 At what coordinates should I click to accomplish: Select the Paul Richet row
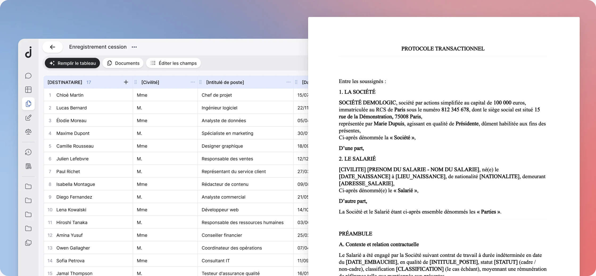(176, 171)
